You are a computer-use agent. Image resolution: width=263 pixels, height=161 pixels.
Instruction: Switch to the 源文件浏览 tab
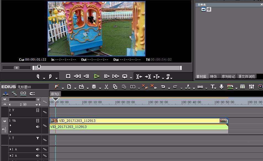[246, 77]
